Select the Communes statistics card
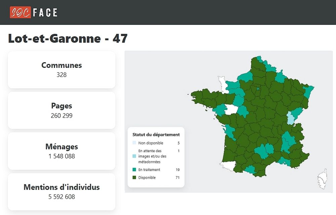 click(61, 70)
